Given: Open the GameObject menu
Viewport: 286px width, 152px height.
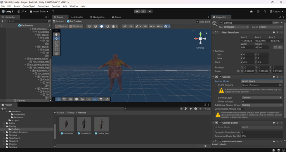Looking at the screenshot, I should click(29, 6).
